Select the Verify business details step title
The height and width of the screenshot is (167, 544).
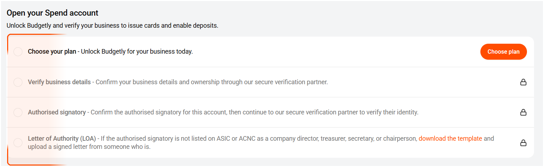pyautogui.click(x=59, y=82)
